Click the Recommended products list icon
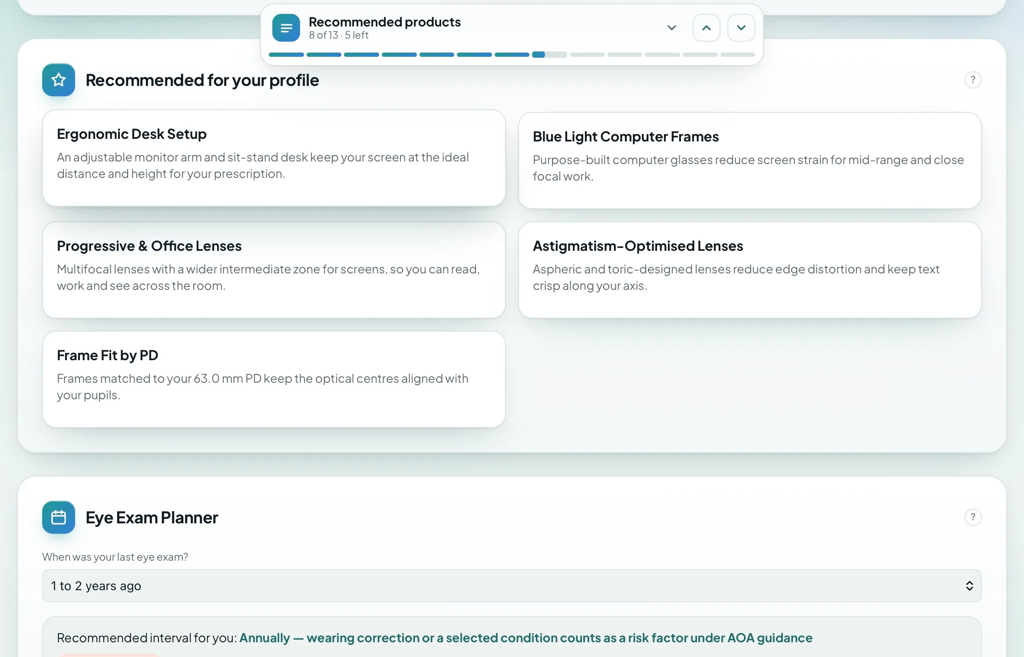This screenshot has height=657, width=1024. [x=286, y=28]
